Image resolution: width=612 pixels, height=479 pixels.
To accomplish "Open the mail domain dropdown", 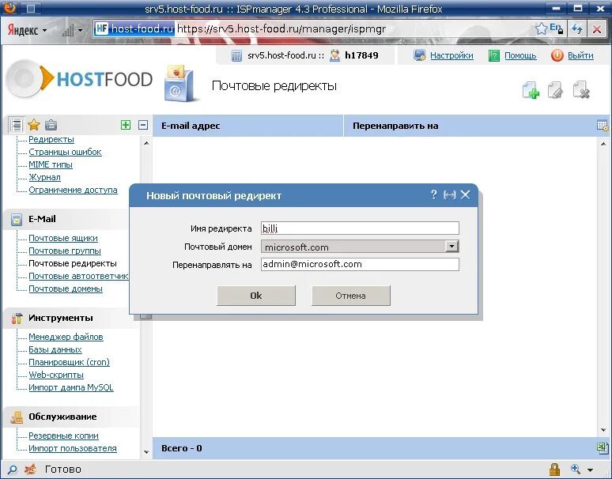I will tap(451, 246).
